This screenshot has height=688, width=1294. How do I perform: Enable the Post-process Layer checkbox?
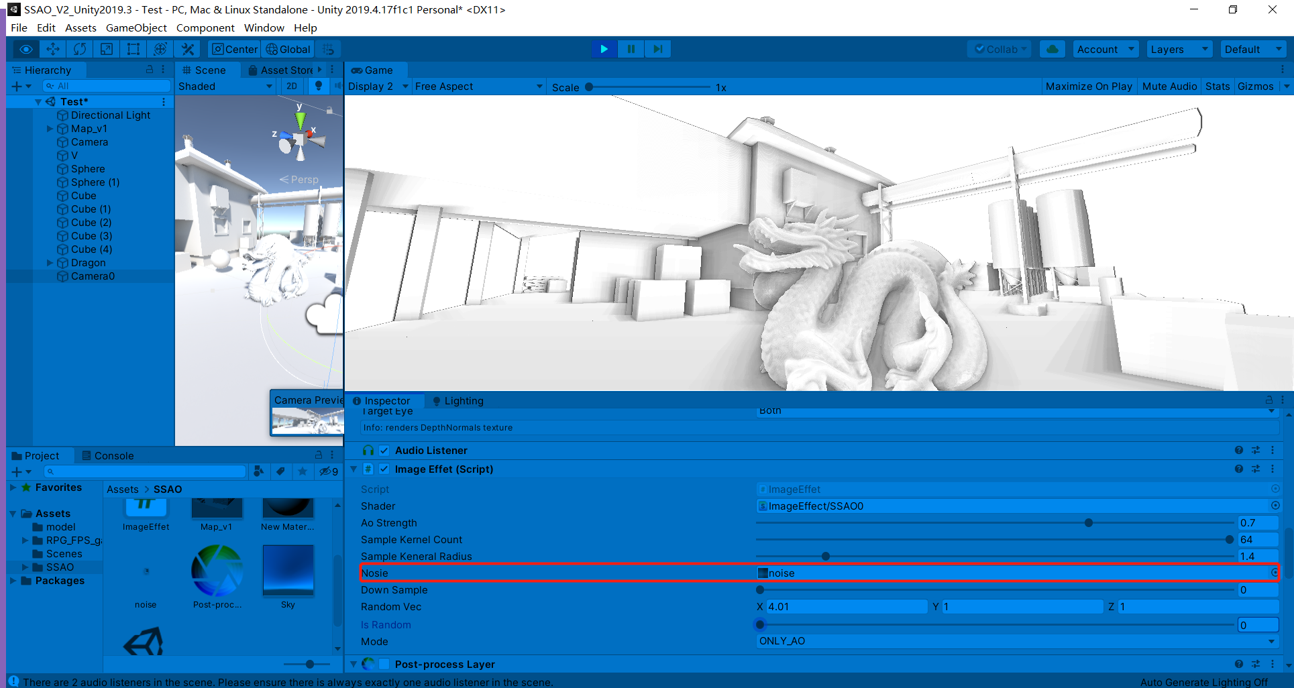[x=384, y=664]
